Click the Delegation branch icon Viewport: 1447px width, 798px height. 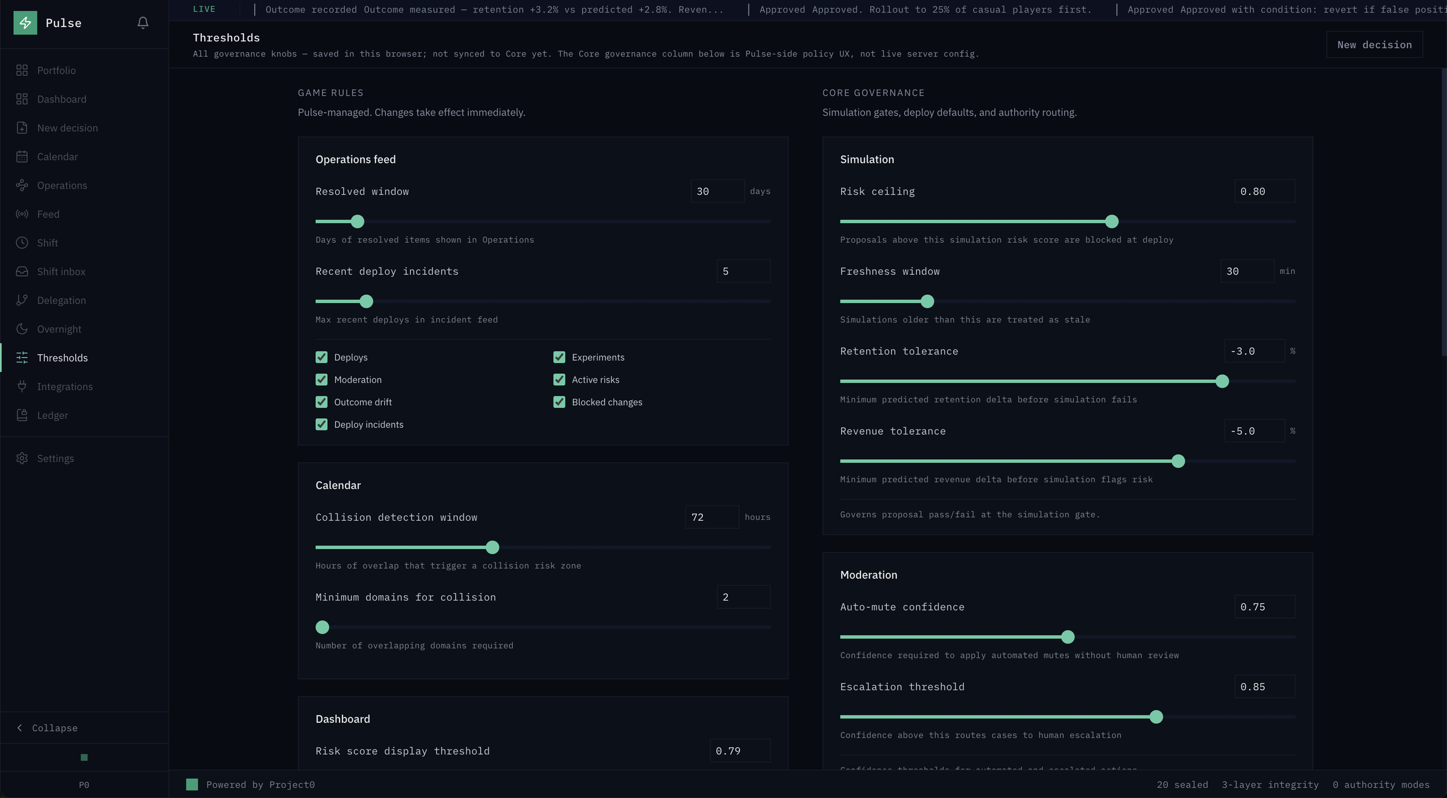tap(22, 300)
